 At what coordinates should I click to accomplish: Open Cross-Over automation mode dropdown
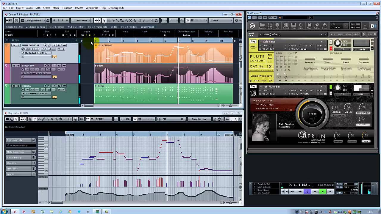(82, 21)
